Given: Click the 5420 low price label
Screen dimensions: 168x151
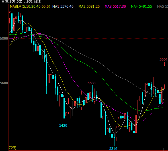Looking at the screenshot, I should 63,125.
